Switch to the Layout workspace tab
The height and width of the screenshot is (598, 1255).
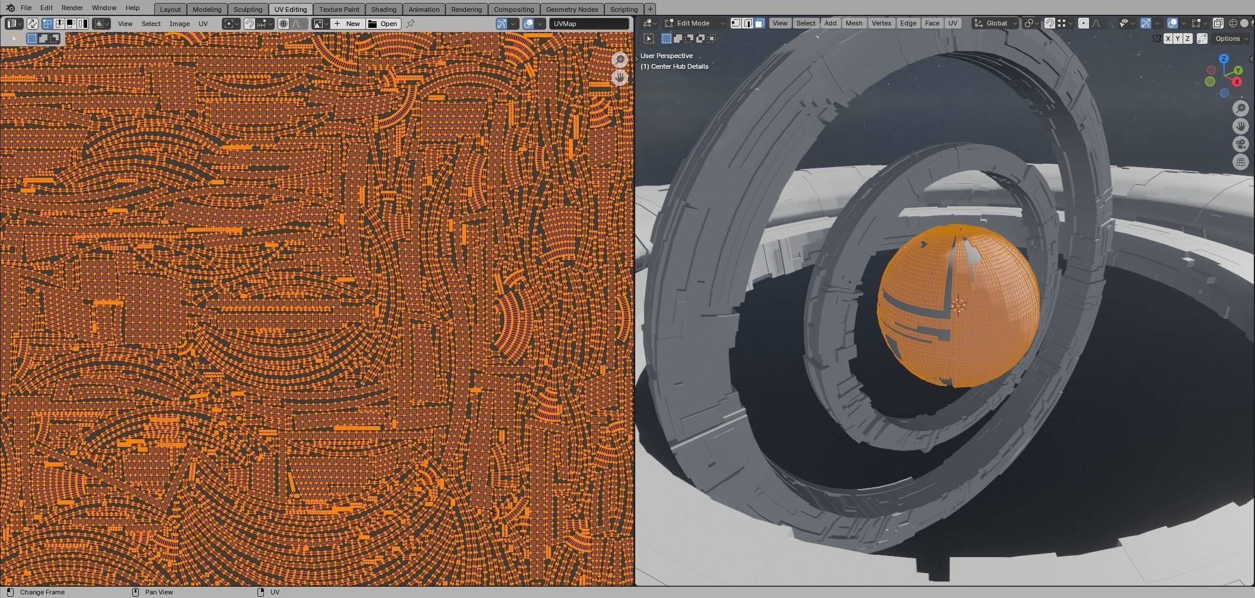(170, 9)
